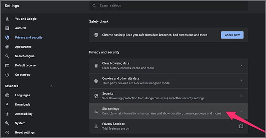This screenshot has height=138, width=266.
Task: Click the Privacy Sandbox flask icon
Action: pos(96,126)
